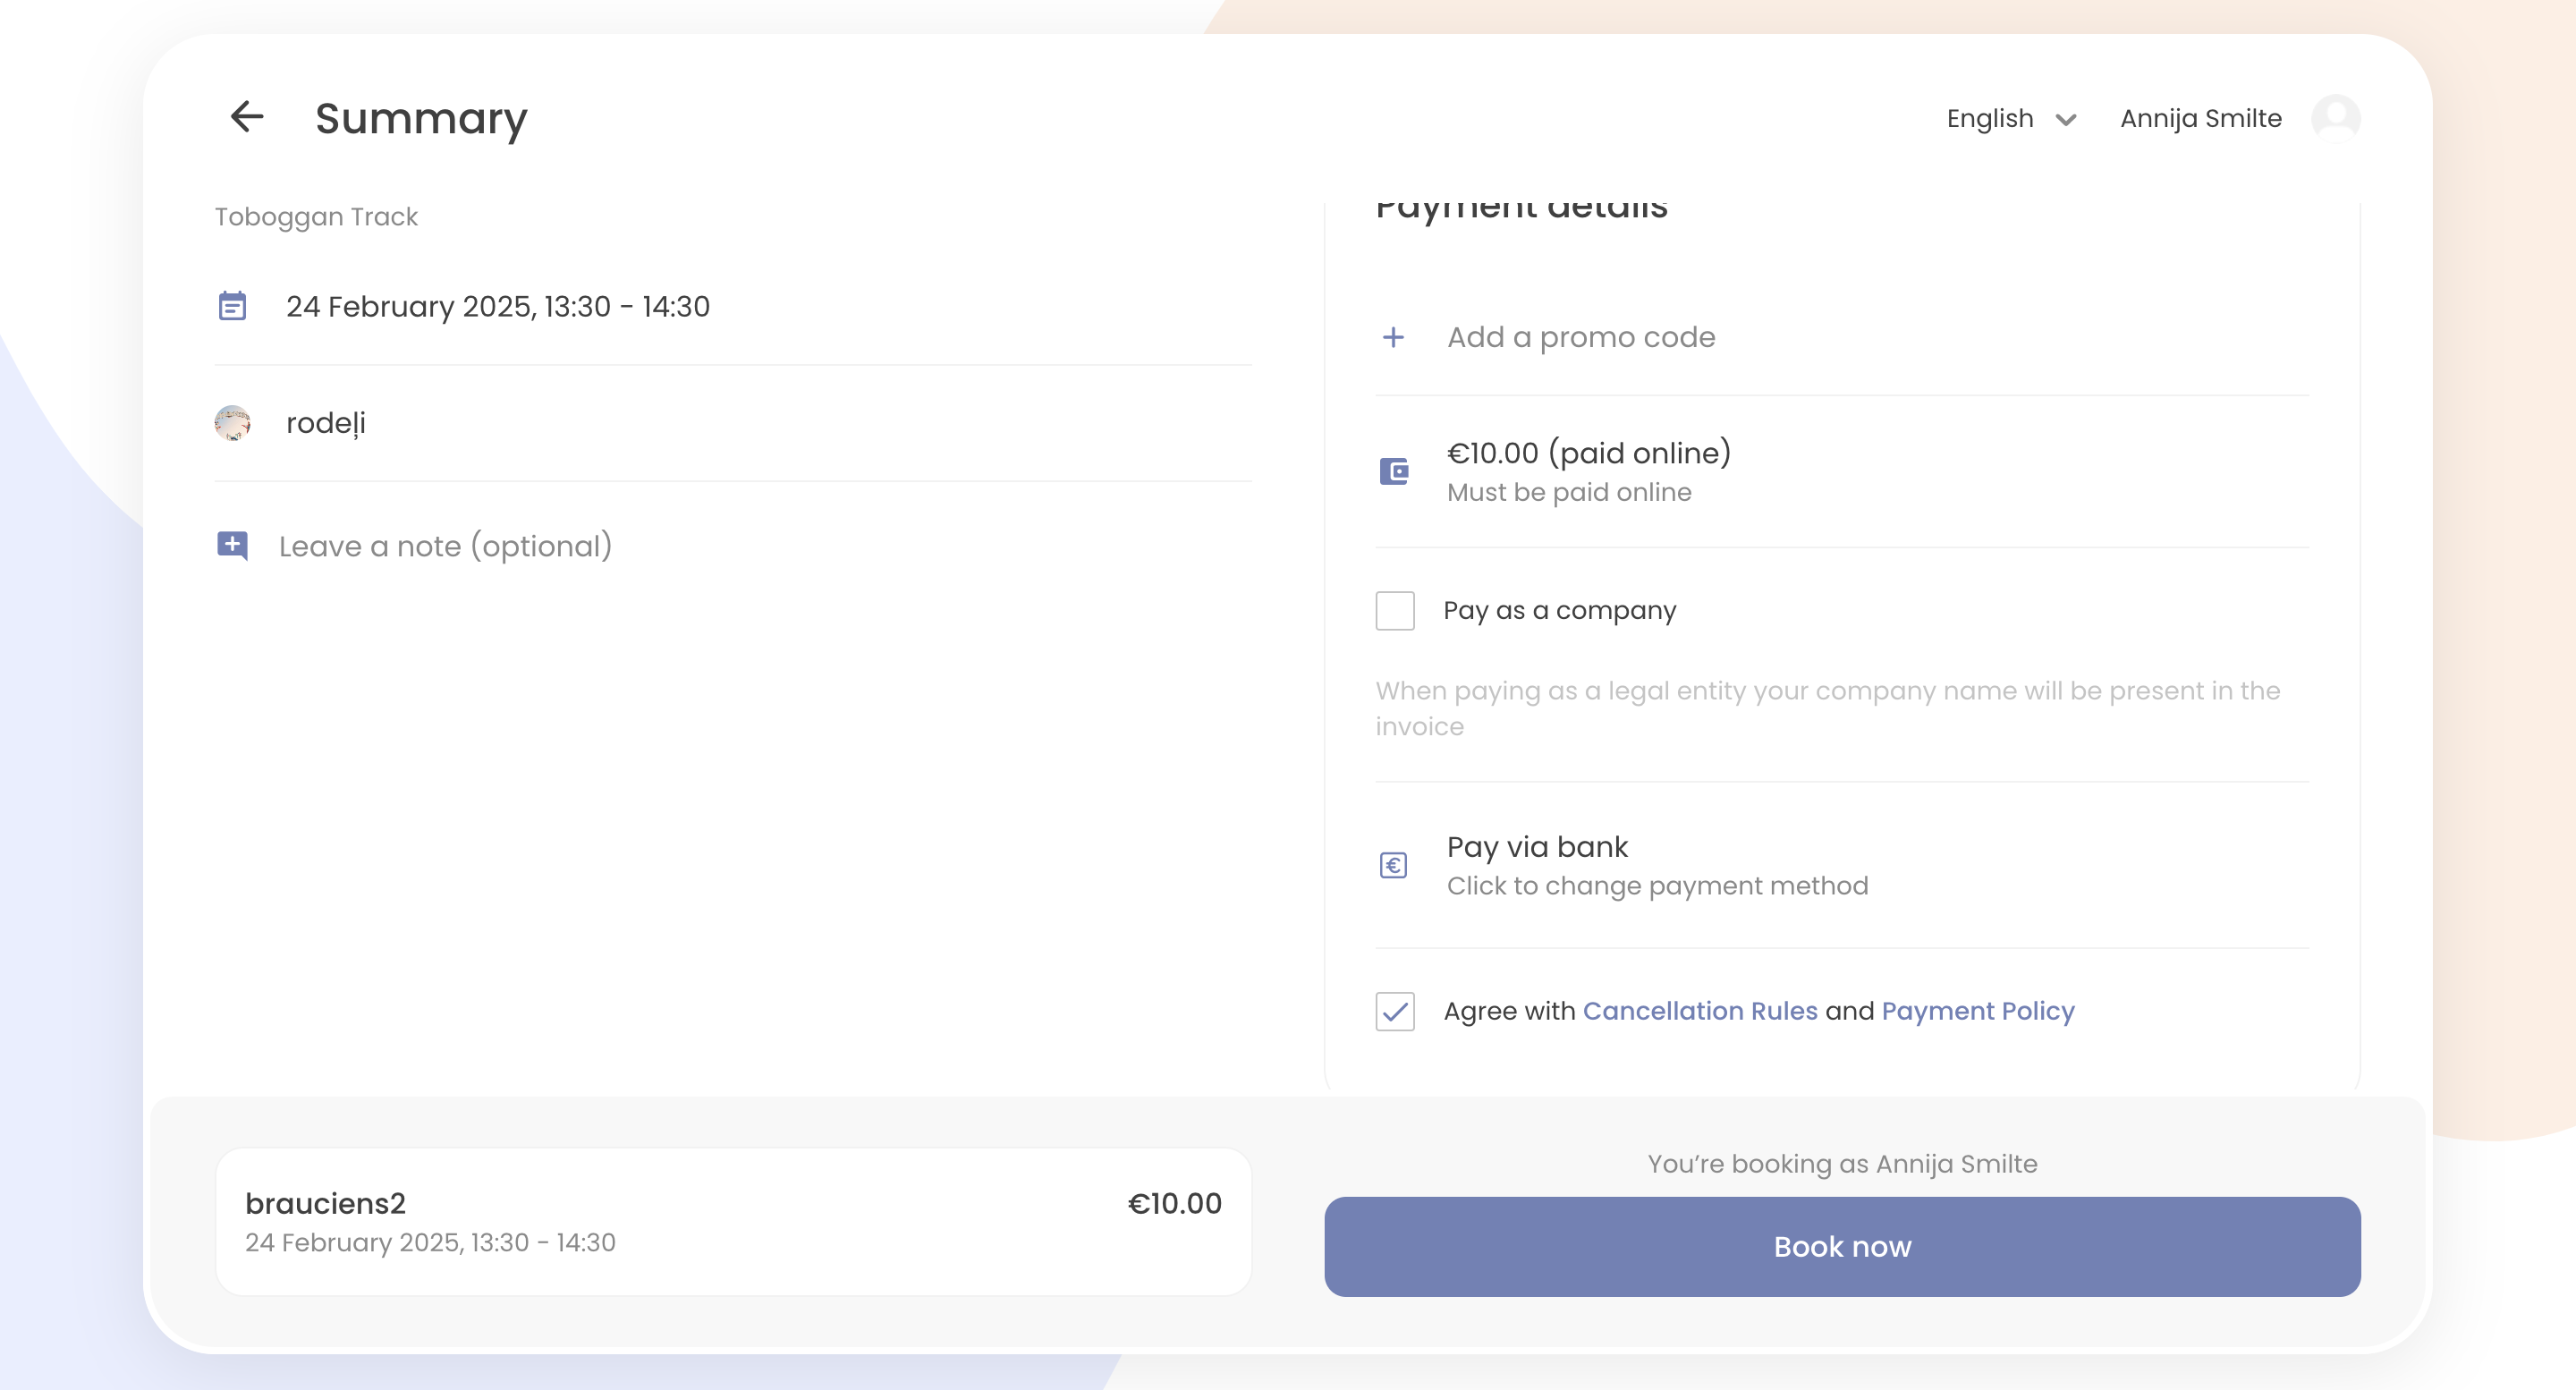The height and width of the screenshot is (1390, 2576).
Task: Click the brauciens2 booking summary card
Action: [x=733, y=1221]
